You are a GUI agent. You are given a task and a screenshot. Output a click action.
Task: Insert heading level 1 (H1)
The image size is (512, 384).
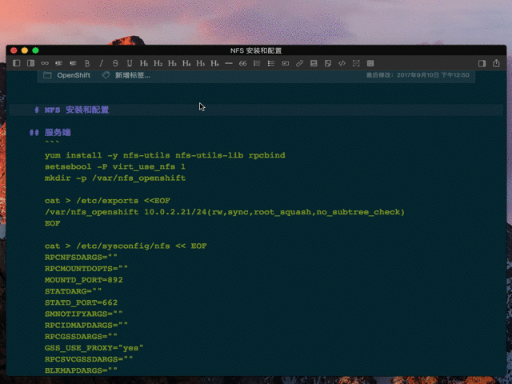(144, 63)
